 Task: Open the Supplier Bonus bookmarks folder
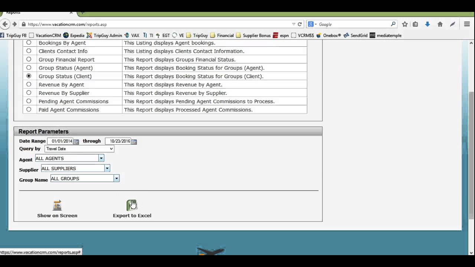(x=253, y=36)
